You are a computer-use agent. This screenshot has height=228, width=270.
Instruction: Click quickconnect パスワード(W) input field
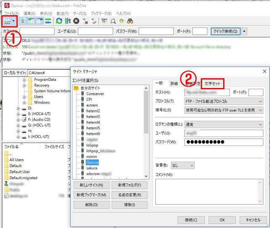pos(156,31)
